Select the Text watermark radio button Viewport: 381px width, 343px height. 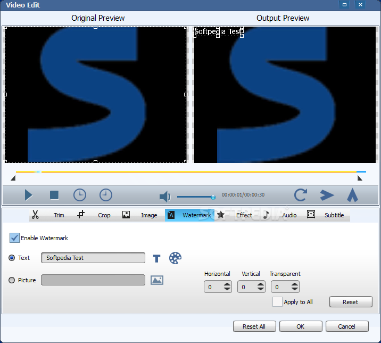(12, 258)
